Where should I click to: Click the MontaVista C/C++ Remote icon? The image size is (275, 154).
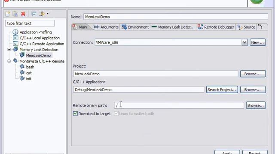click(15, 61)
